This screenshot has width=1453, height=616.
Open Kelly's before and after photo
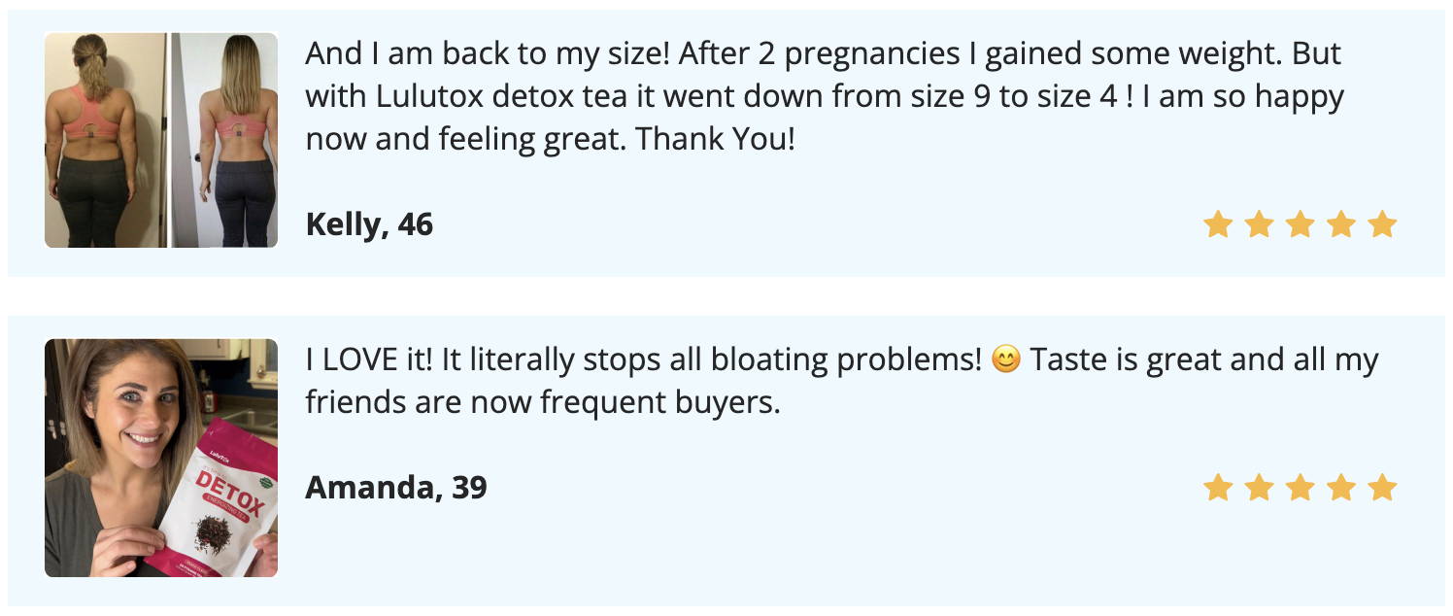coord(161,140)
